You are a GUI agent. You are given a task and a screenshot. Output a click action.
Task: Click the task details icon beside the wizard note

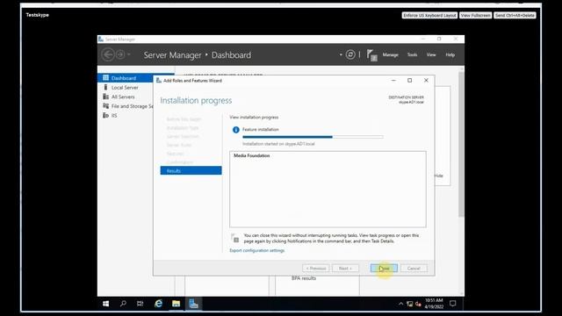235,238
